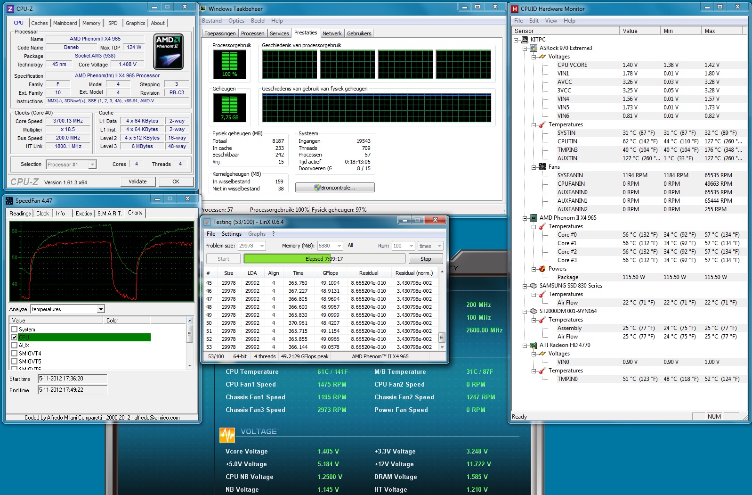The width and height of the screenshot is (752, 495).
Task: Click the ASRock 970 Extreme3 motherboard icon
Action: (534, 48)
